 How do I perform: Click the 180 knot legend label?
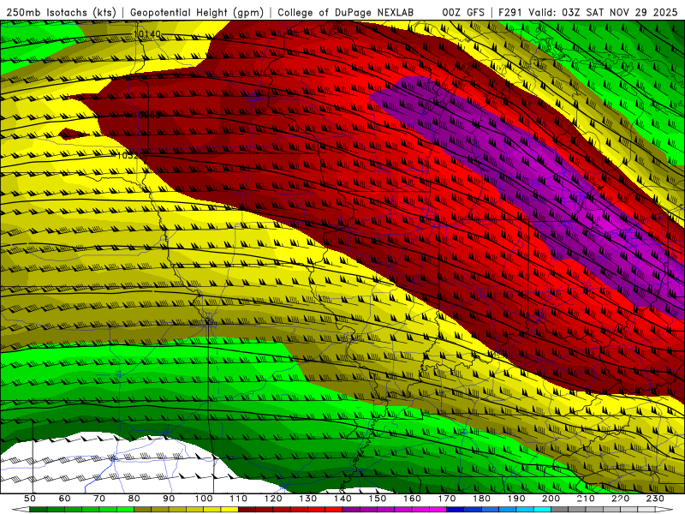pos(481,499)
